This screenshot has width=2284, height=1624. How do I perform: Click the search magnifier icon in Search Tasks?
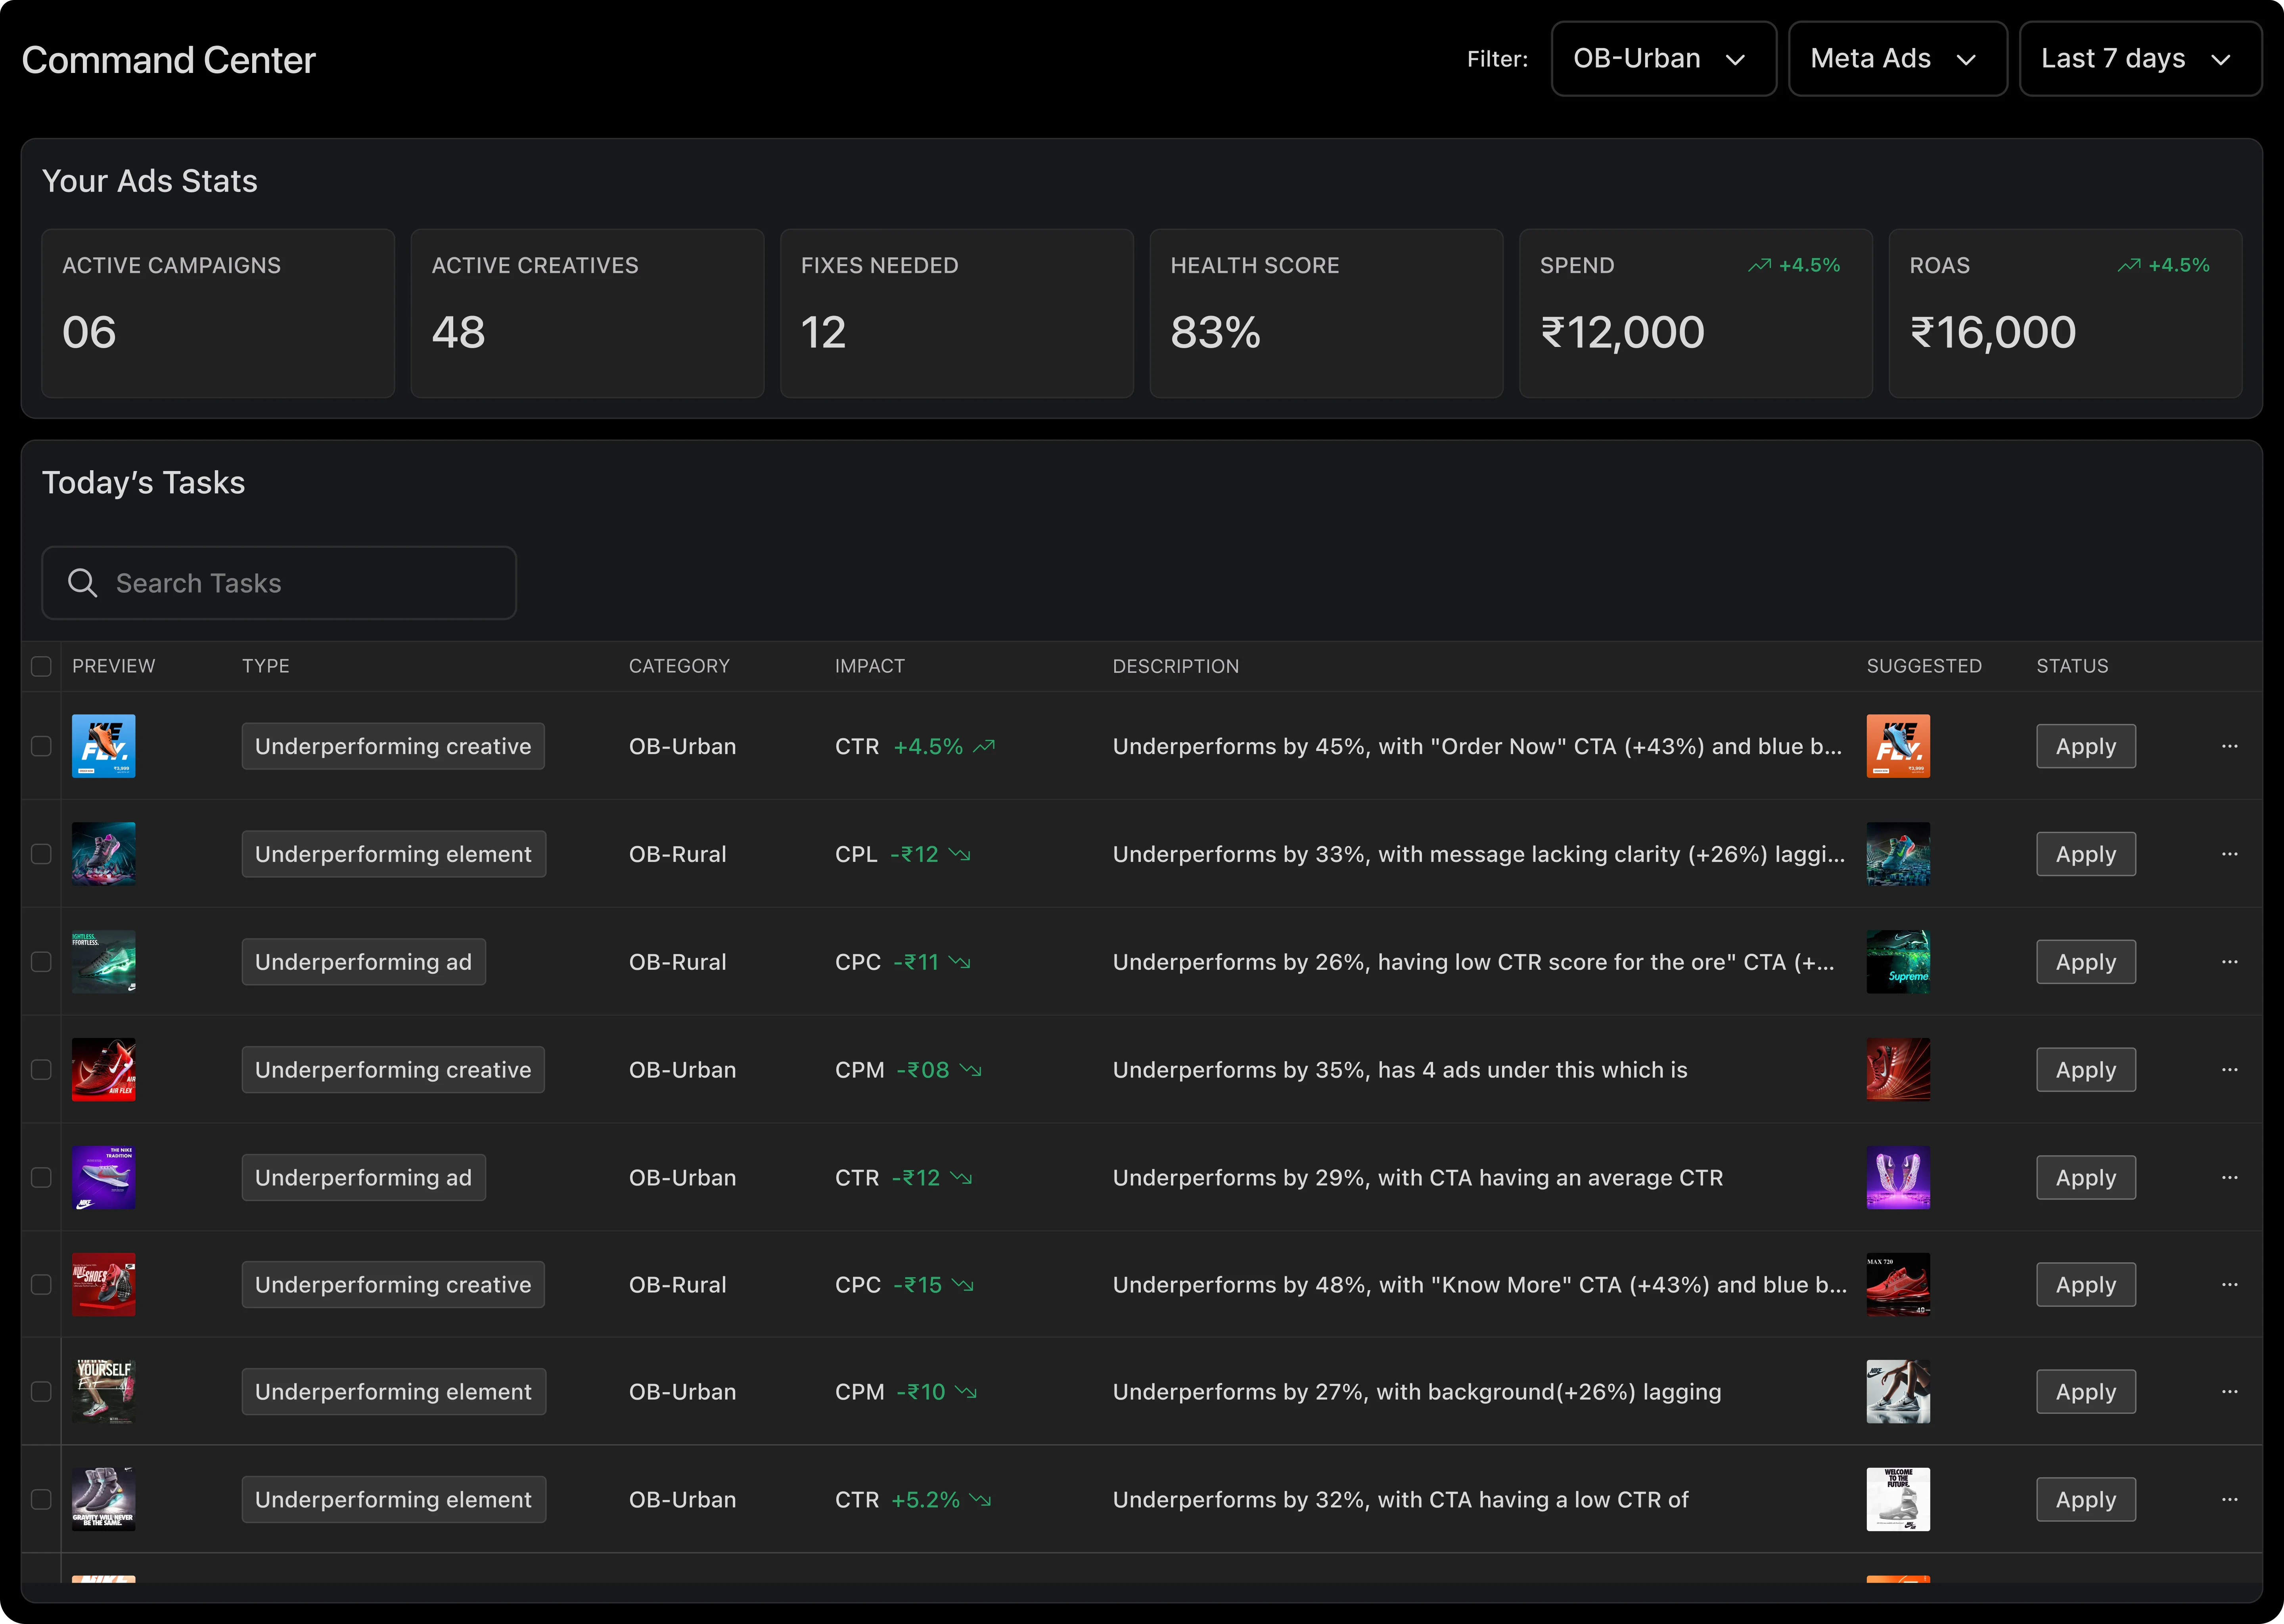(82, 583)
